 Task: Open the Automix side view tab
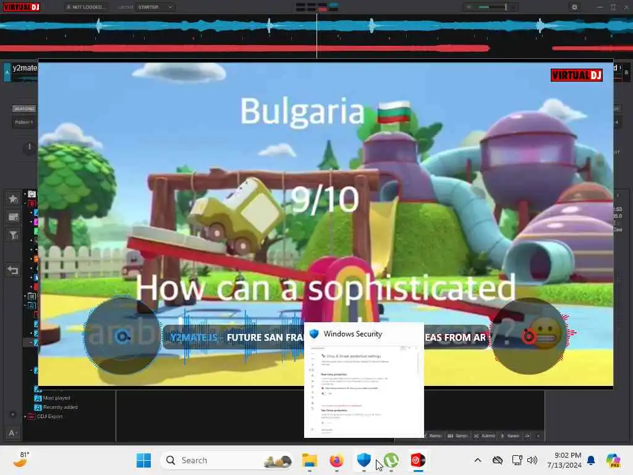pos(485,436)
